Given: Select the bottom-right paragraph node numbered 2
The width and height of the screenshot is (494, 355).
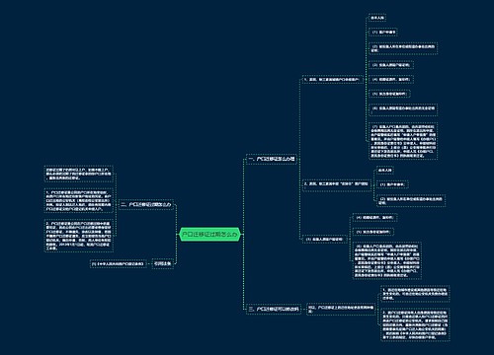Looking at the screenshot, I should 415,324.
